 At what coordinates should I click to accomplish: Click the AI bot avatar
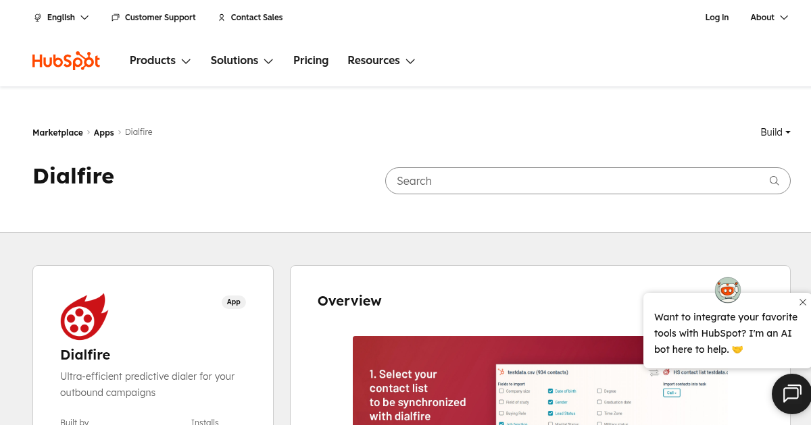[x=728, y=290]
